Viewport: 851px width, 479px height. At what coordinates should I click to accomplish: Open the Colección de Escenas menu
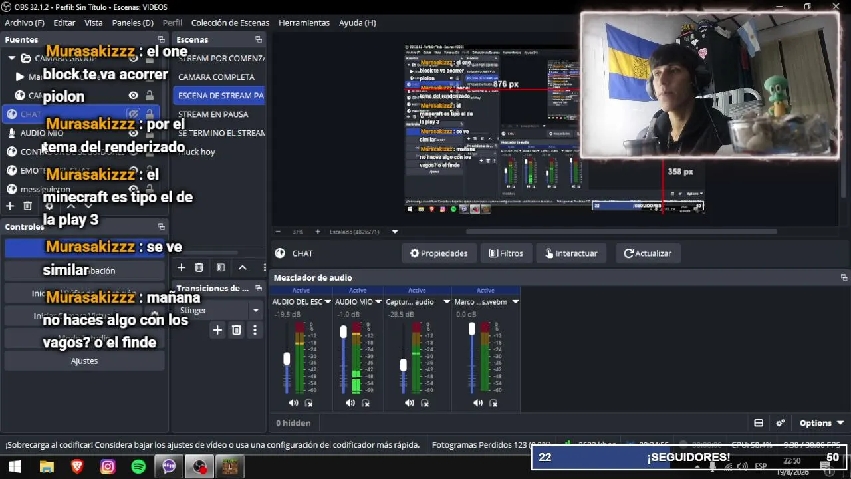pos(230,23)
